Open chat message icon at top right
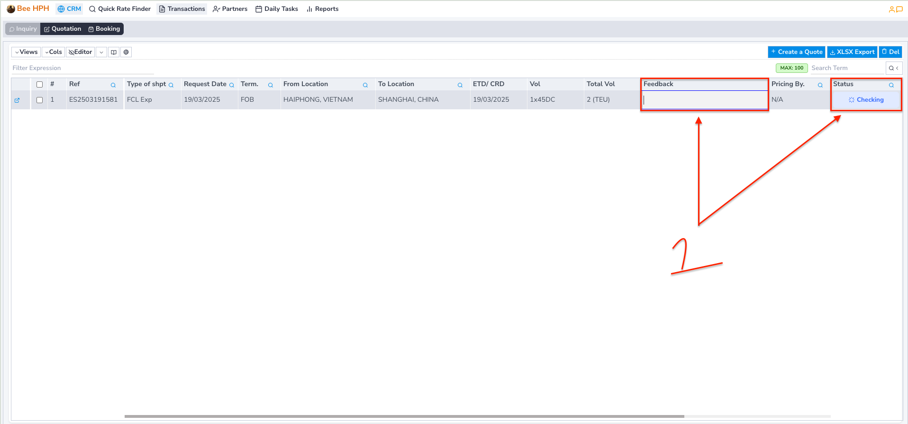The image size is (908, 424). pos(899,9)
